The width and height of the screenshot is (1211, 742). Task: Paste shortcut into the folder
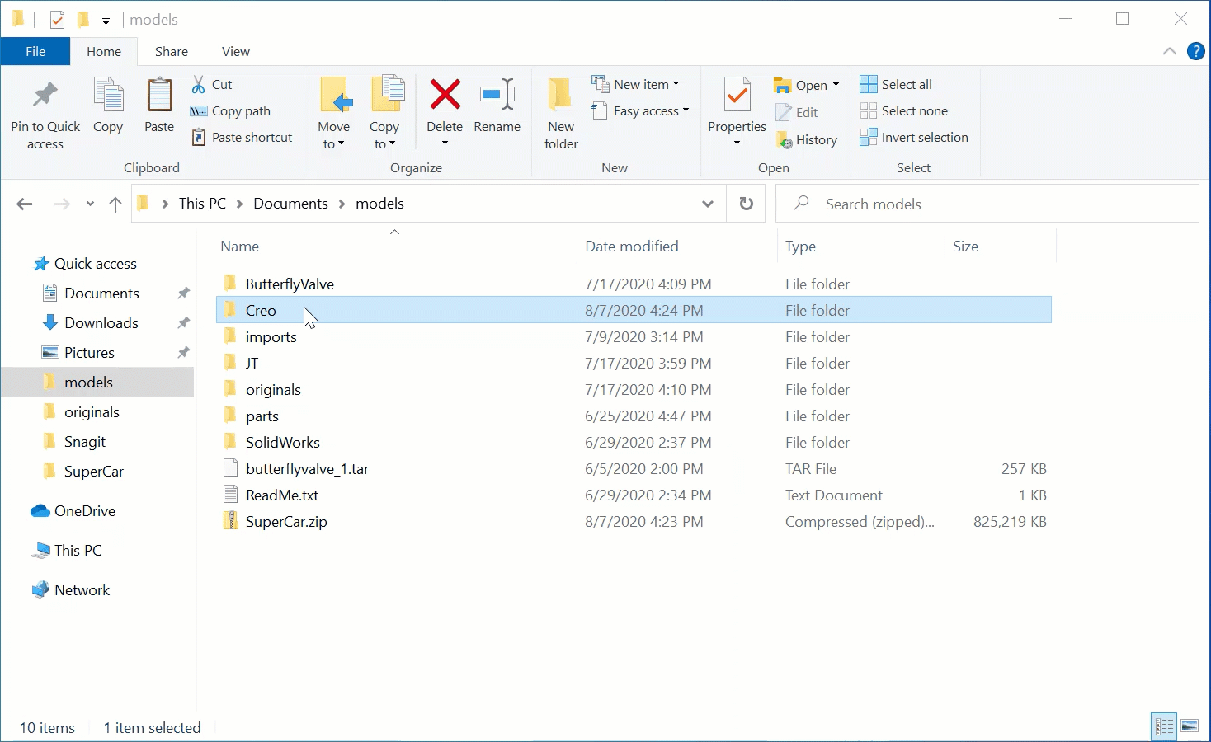(x=242, y=137)
